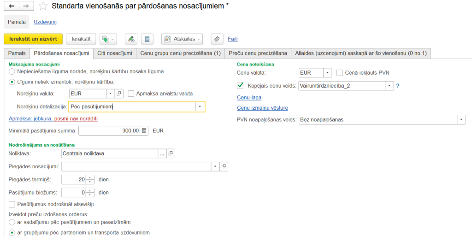Add this document to favorites with the star
This screenshot has height=237, width=472.
pyautogui.click(x=42, y=6)
